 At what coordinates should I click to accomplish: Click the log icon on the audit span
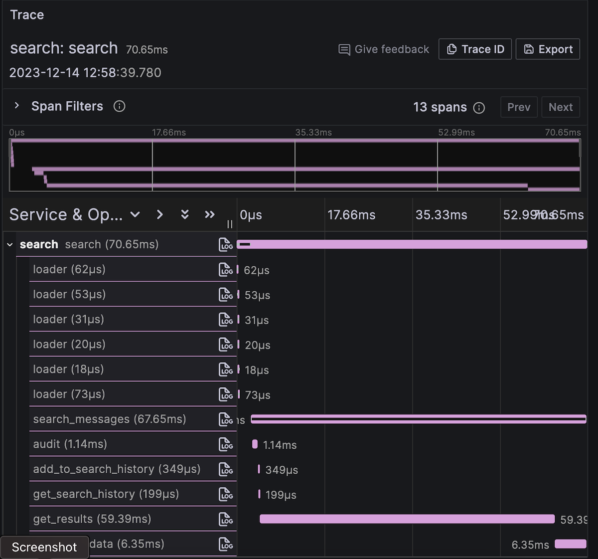pyautogui.click(x=226, y=444)
